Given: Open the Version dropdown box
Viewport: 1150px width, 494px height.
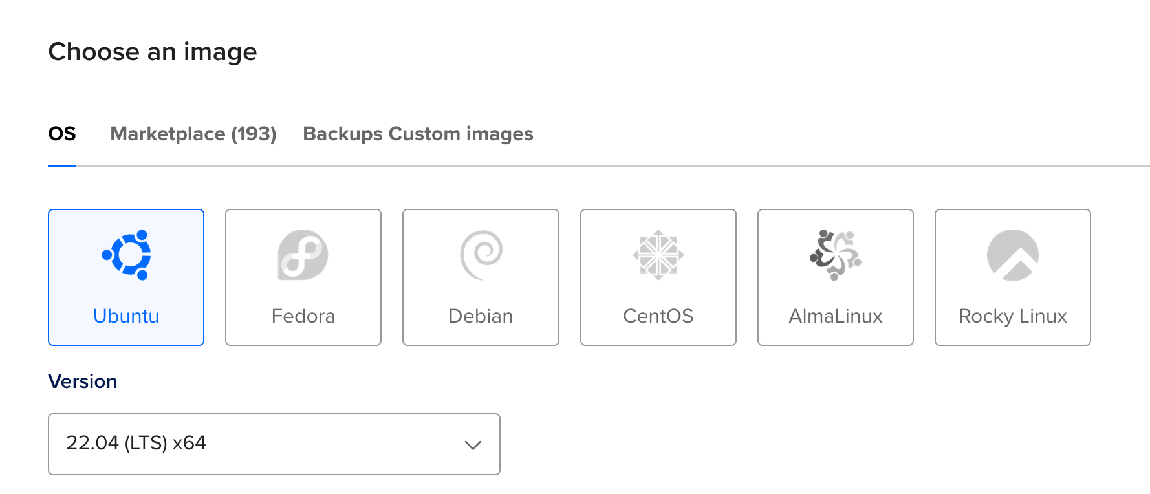Looking at the screenshot, I should pos(274,444).
